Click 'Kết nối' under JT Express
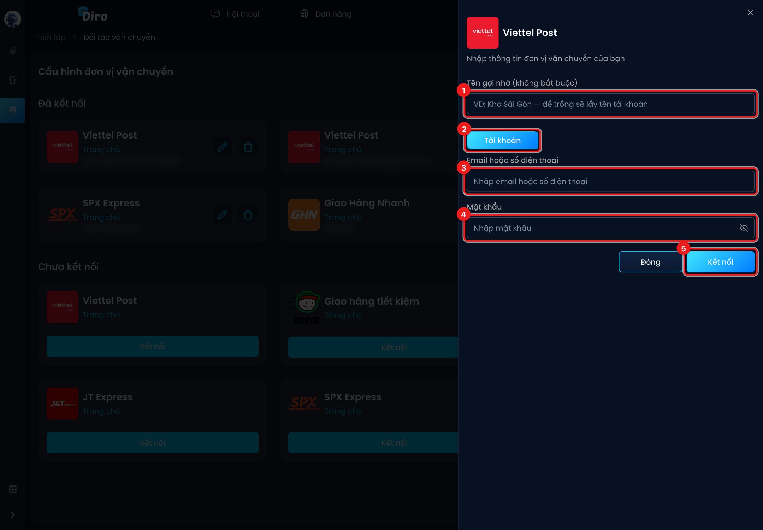 pos(152,443)
